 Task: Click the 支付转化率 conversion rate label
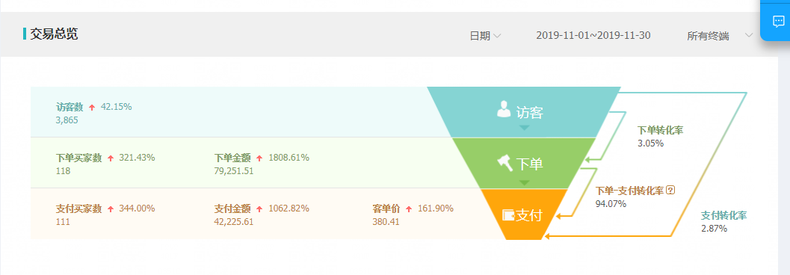coord(723,215)
